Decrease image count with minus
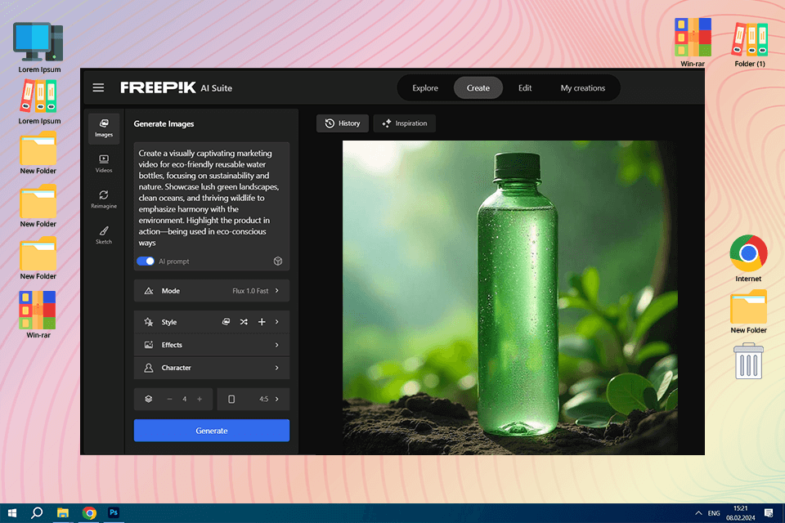This screenshot has width=785, height=523. click(x=170, y=399)
